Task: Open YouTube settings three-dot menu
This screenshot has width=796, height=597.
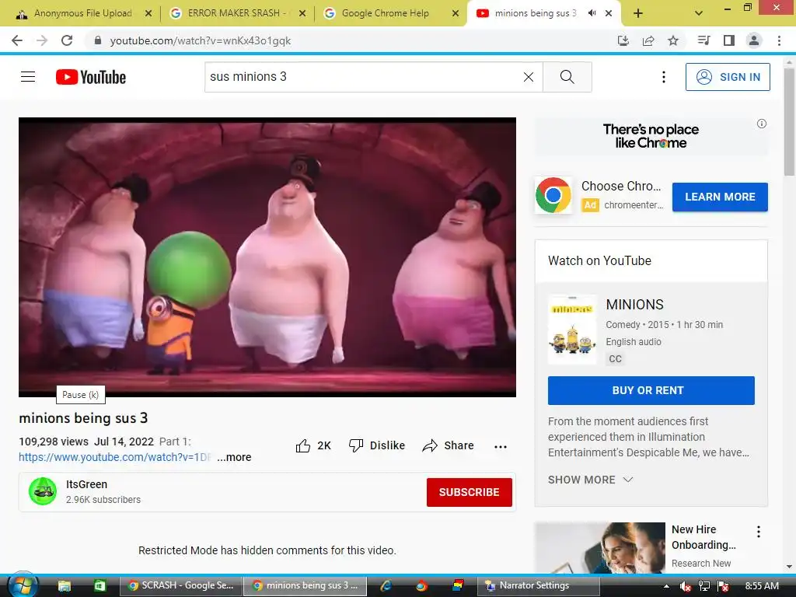Action: (x=664, y=77)
